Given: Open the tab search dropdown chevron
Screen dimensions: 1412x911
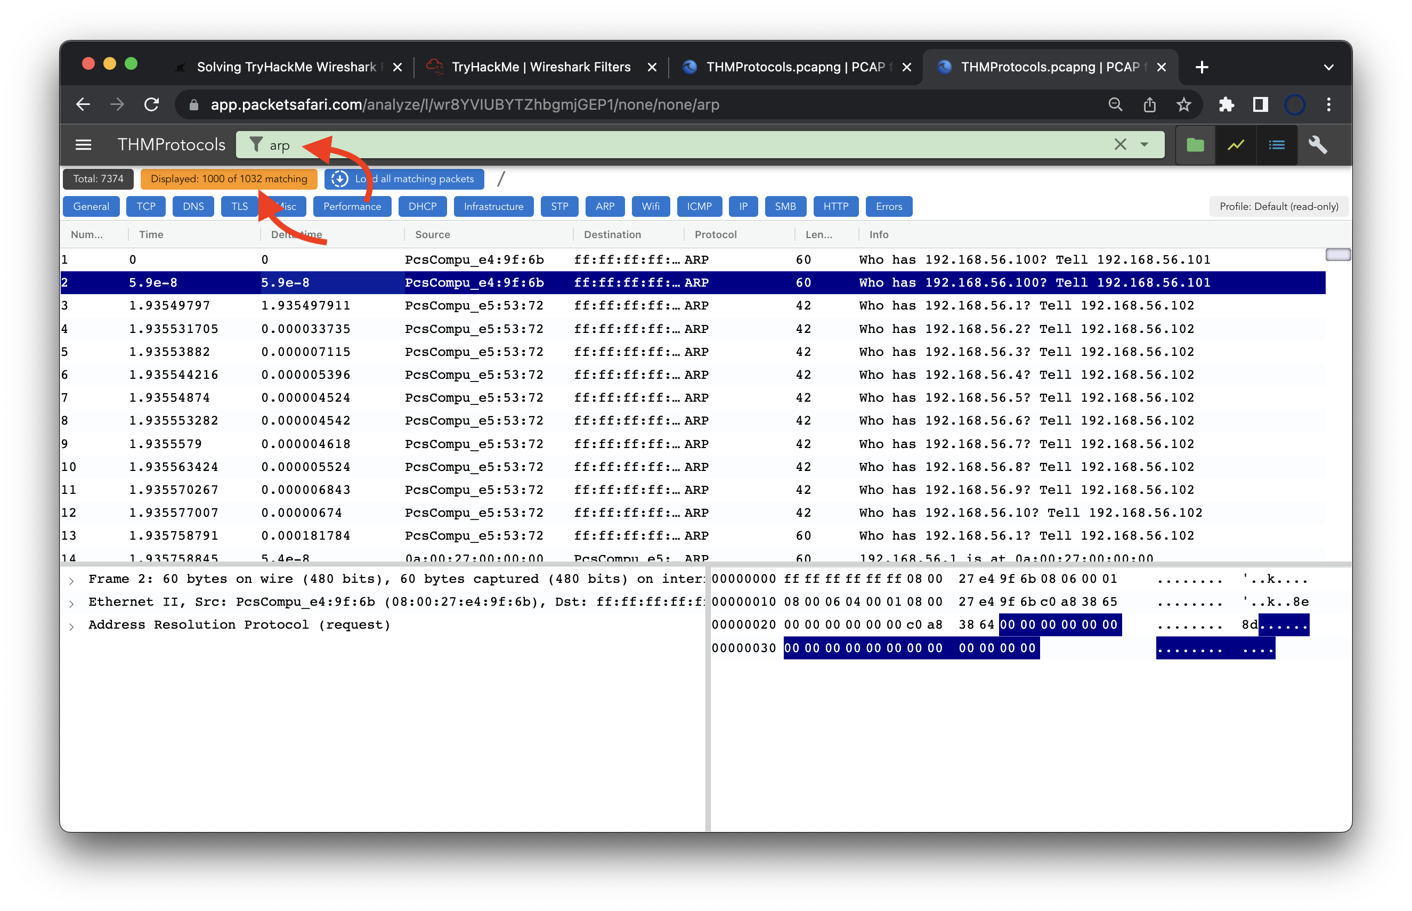Looking at the screenshot, I should click(x=1328, y=68).
